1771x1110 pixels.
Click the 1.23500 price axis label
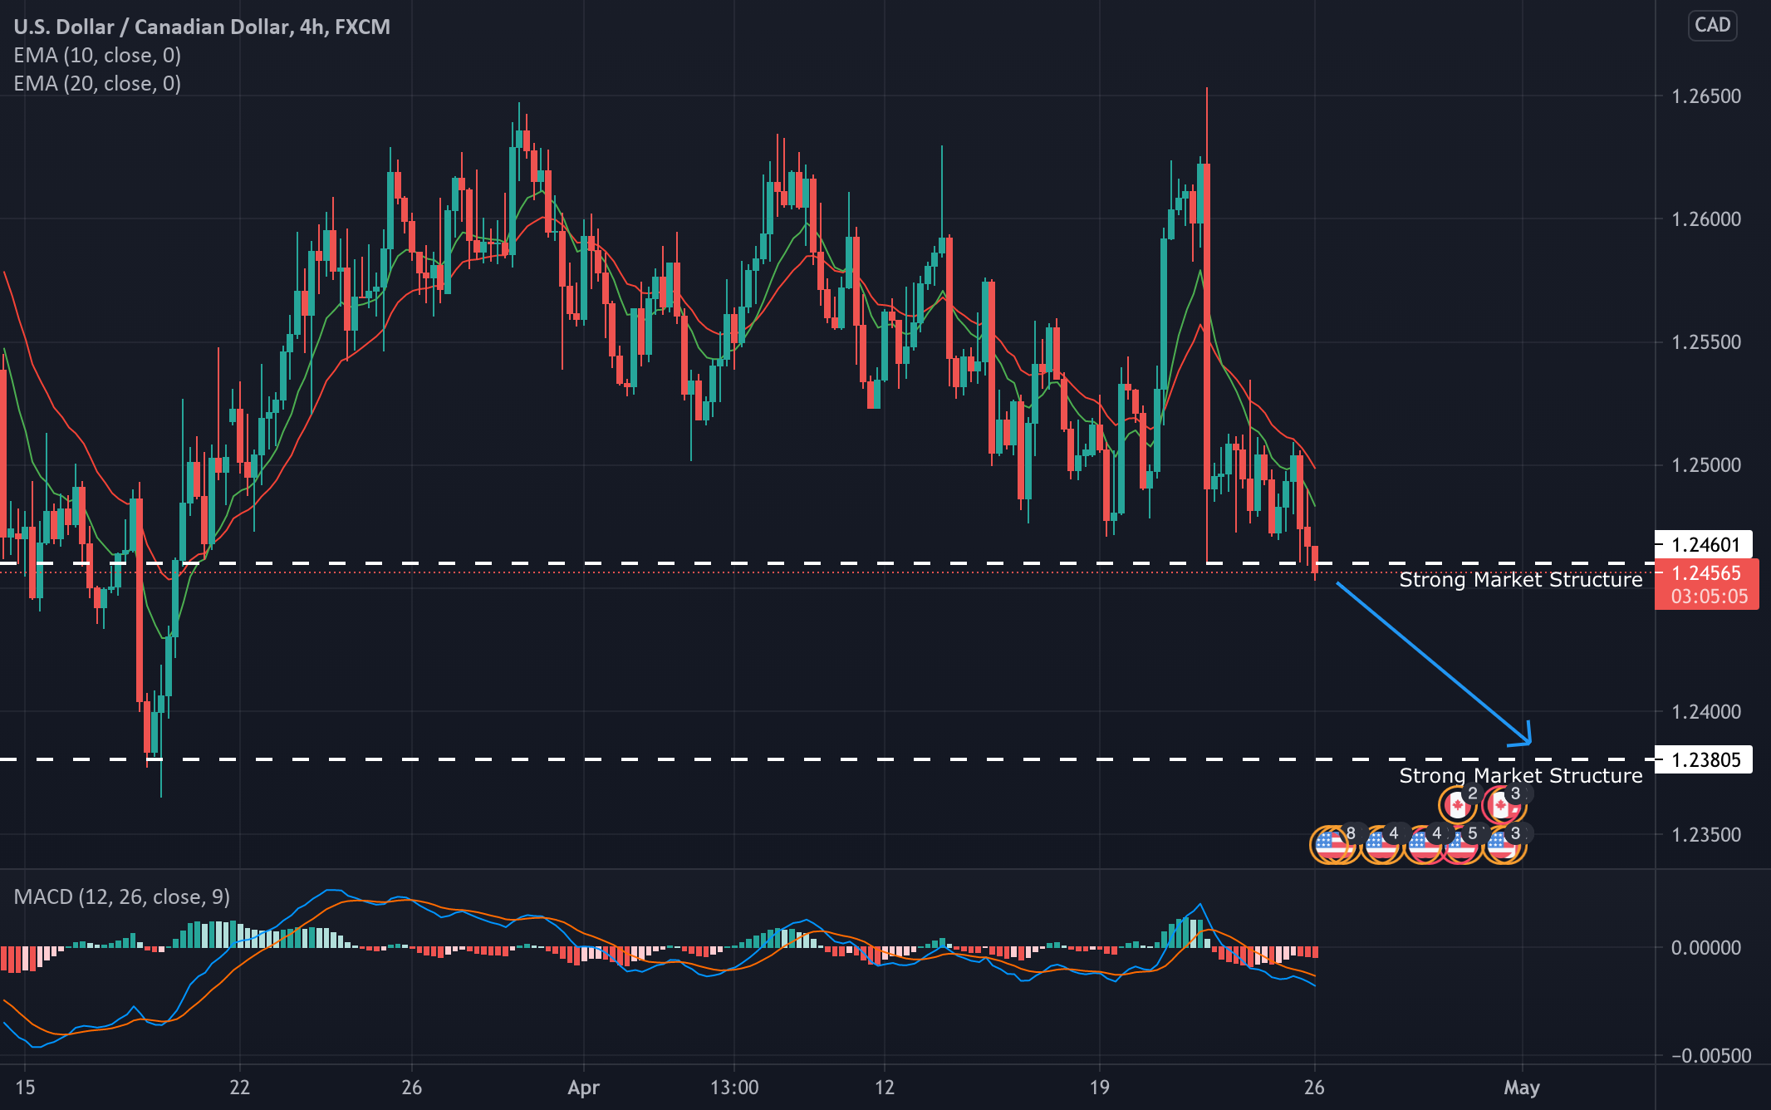[1706, 835]
